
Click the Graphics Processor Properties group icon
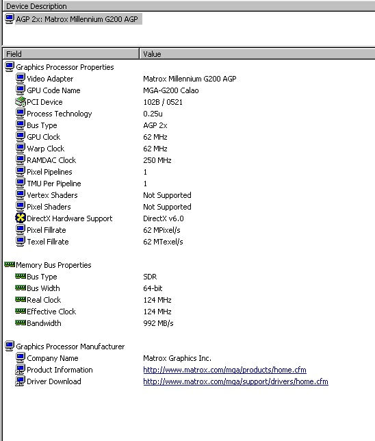tap(10, 67)
